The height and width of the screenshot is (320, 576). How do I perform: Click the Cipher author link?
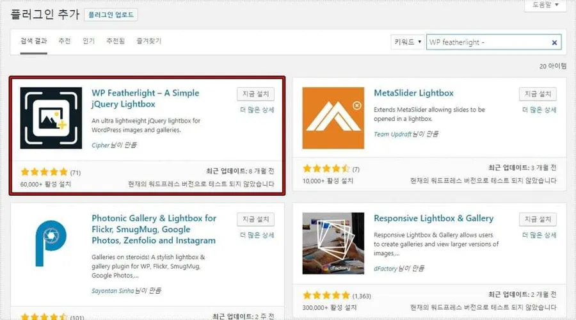100,145
